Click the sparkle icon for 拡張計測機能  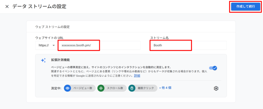(x=43, y=60)
